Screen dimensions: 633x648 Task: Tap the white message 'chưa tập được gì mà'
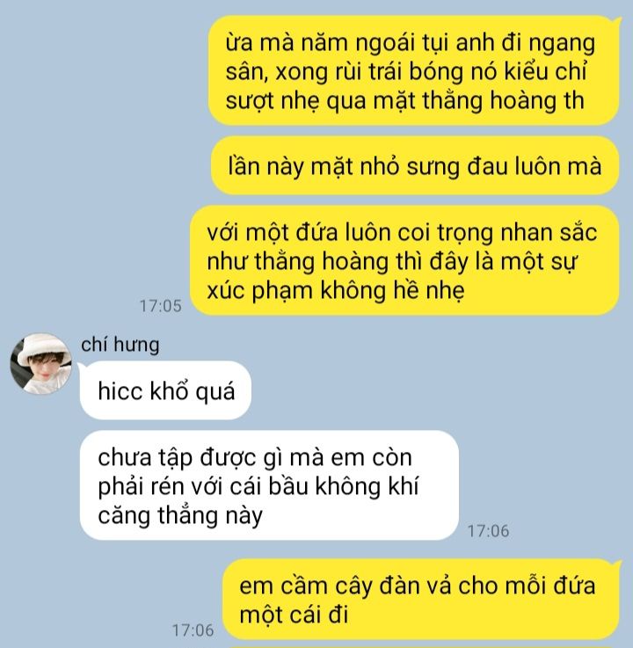pyautogui.click(x=269, y=485)
